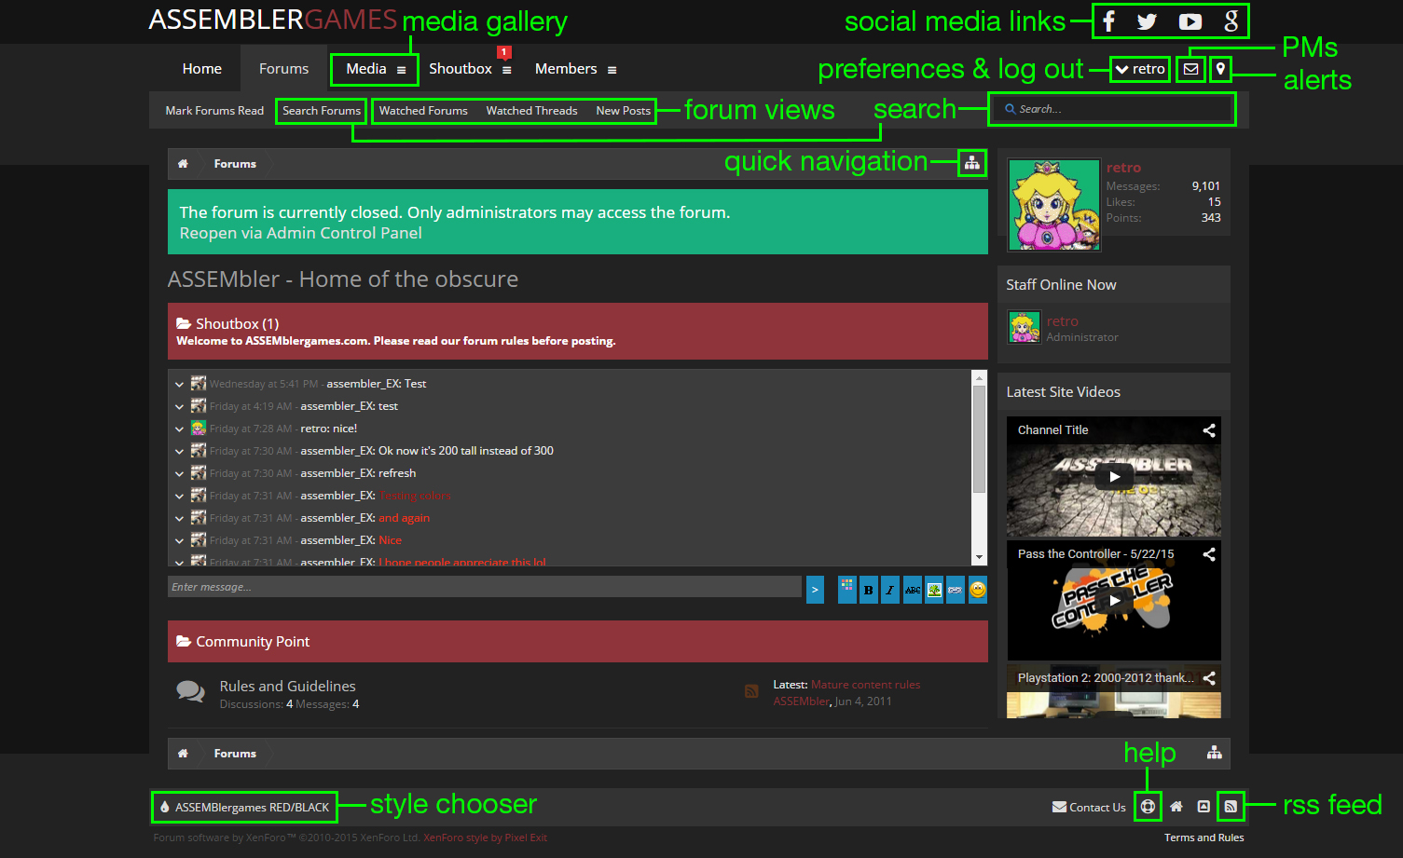The image size is (1403, 858).
Task: Share the Pass the Controller video
Action: [x=1209, y=554]
